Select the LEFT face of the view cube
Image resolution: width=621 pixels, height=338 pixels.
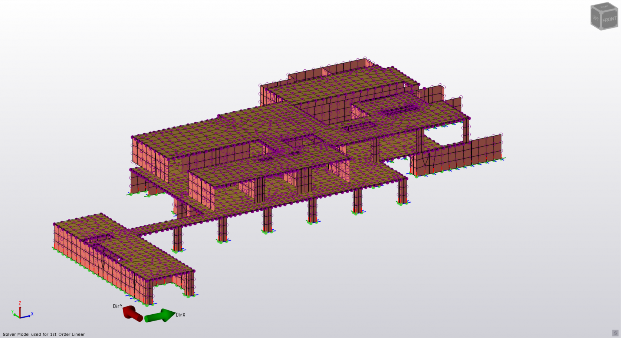595,18
